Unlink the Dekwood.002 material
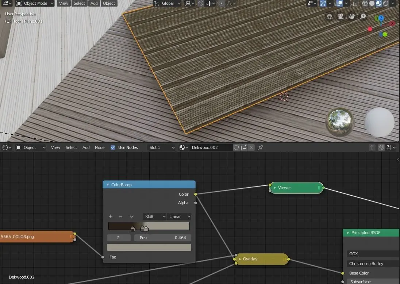 [251, 147]
